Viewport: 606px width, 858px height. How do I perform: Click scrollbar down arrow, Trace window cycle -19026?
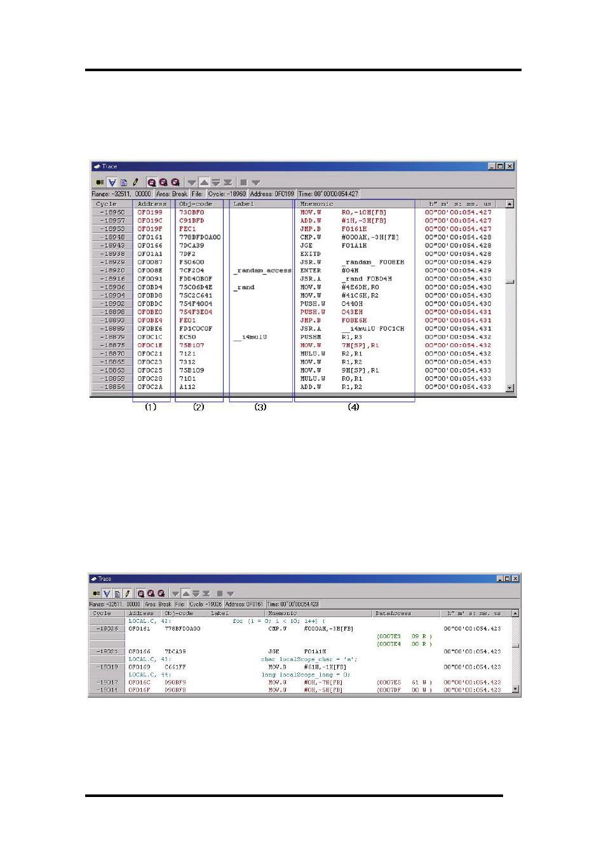pos(515,689)
